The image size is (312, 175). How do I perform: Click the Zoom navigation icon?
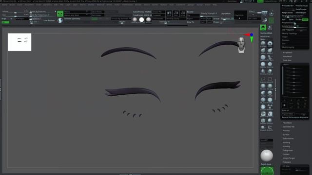pyautogui.click(x=175, y=14)
